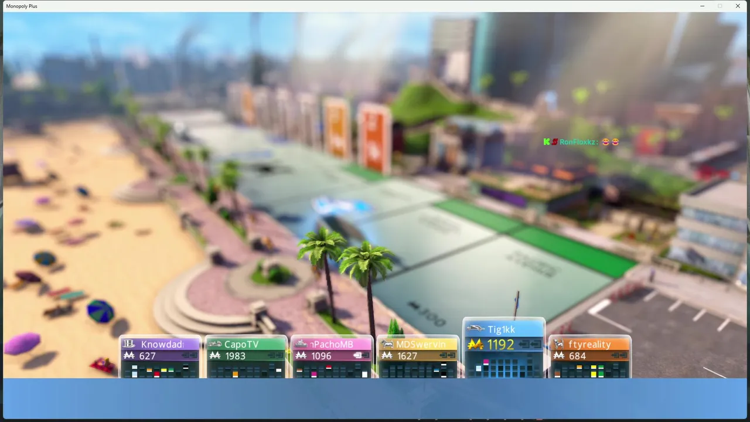Open MDSwervin's owned properties grid
Image resolution: width=750 pixels, height=422 pixels.
(x=418, y=370)
